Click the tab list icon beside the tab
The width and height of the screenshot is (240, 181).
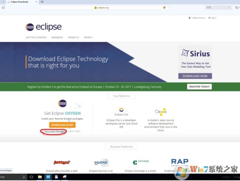[x=42, y=2]
